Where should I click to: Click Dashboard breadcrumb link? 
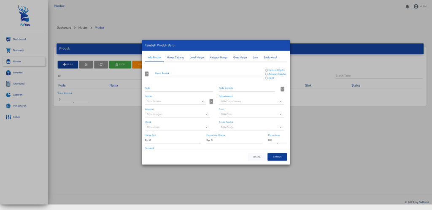(x=64, y=28)
